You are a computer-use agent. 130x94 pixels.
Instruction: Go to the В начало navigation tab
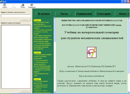pos(44,14)
